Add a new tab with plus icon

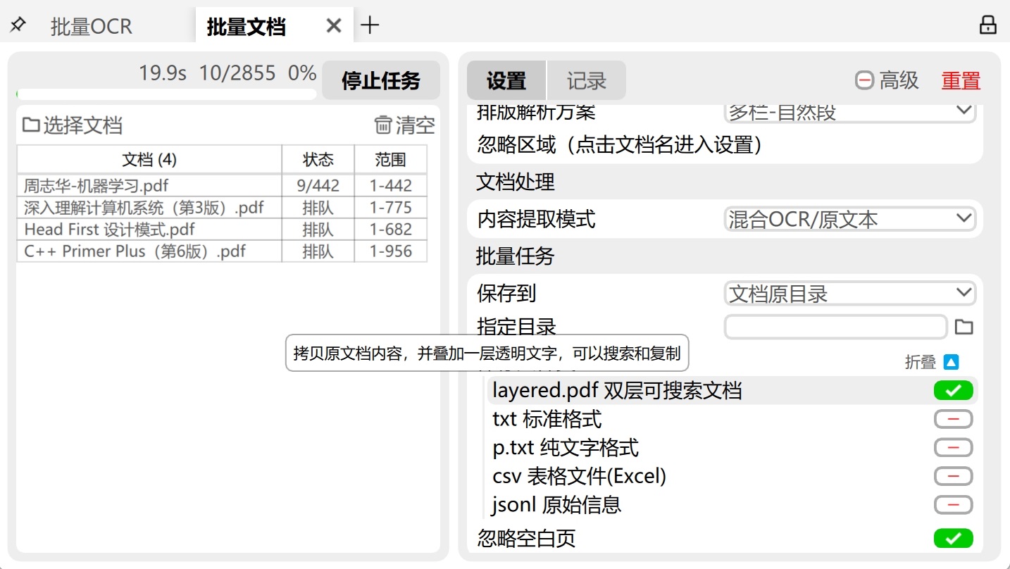(370, 25)
